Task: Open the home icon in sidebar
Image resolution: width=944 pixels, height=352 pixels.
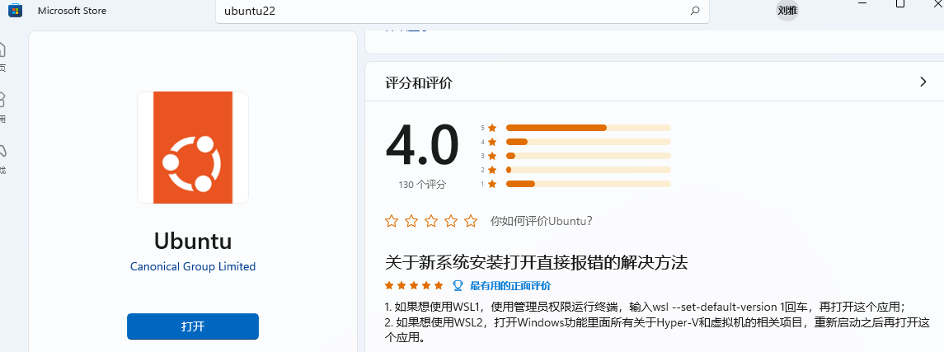Action: pos(2,49)
